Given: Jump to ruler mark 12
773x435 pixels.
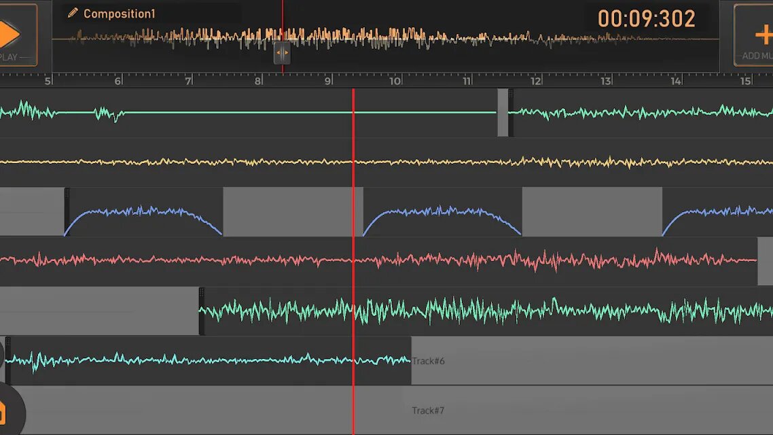Looking at the screenshot, I should coord(536,81).
